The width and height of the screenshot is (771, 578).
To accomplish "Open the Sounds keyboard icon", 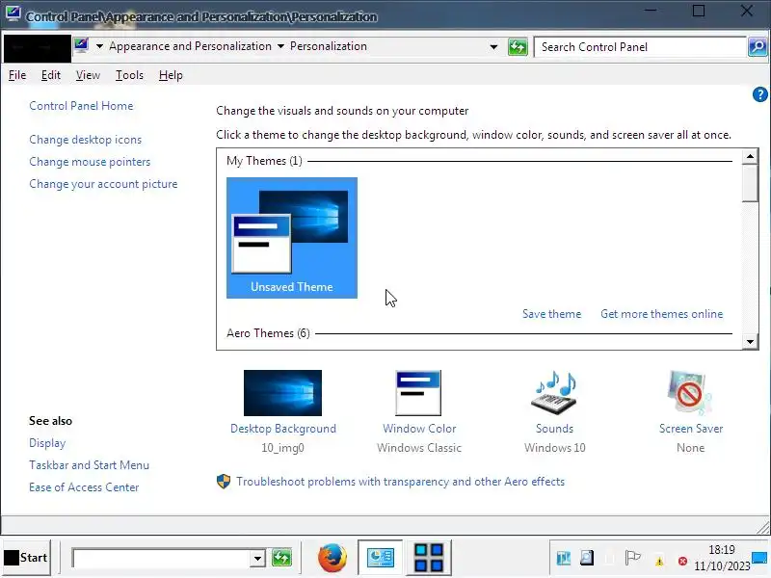I will pyautogui.click(x=554, y=393).
